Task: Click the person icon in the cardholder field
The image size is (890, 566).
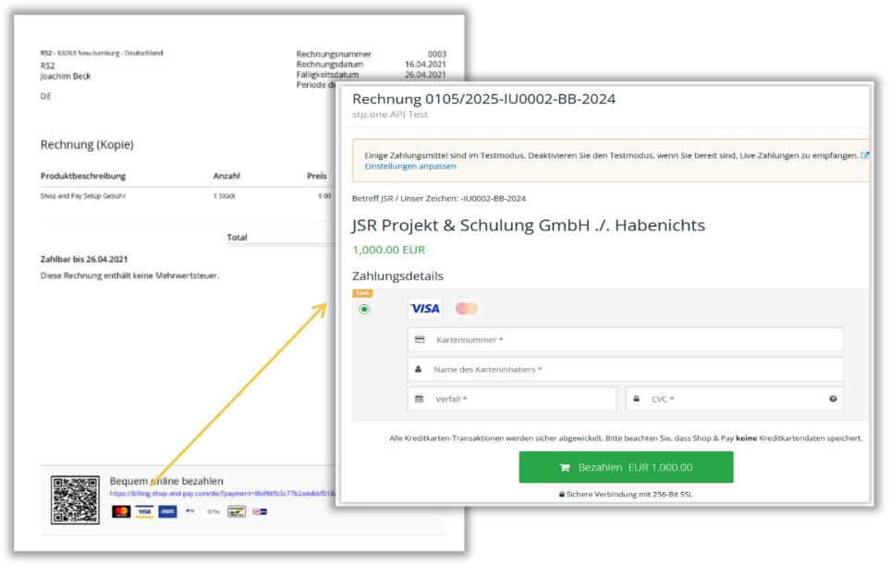Action: tap(419, 369)
